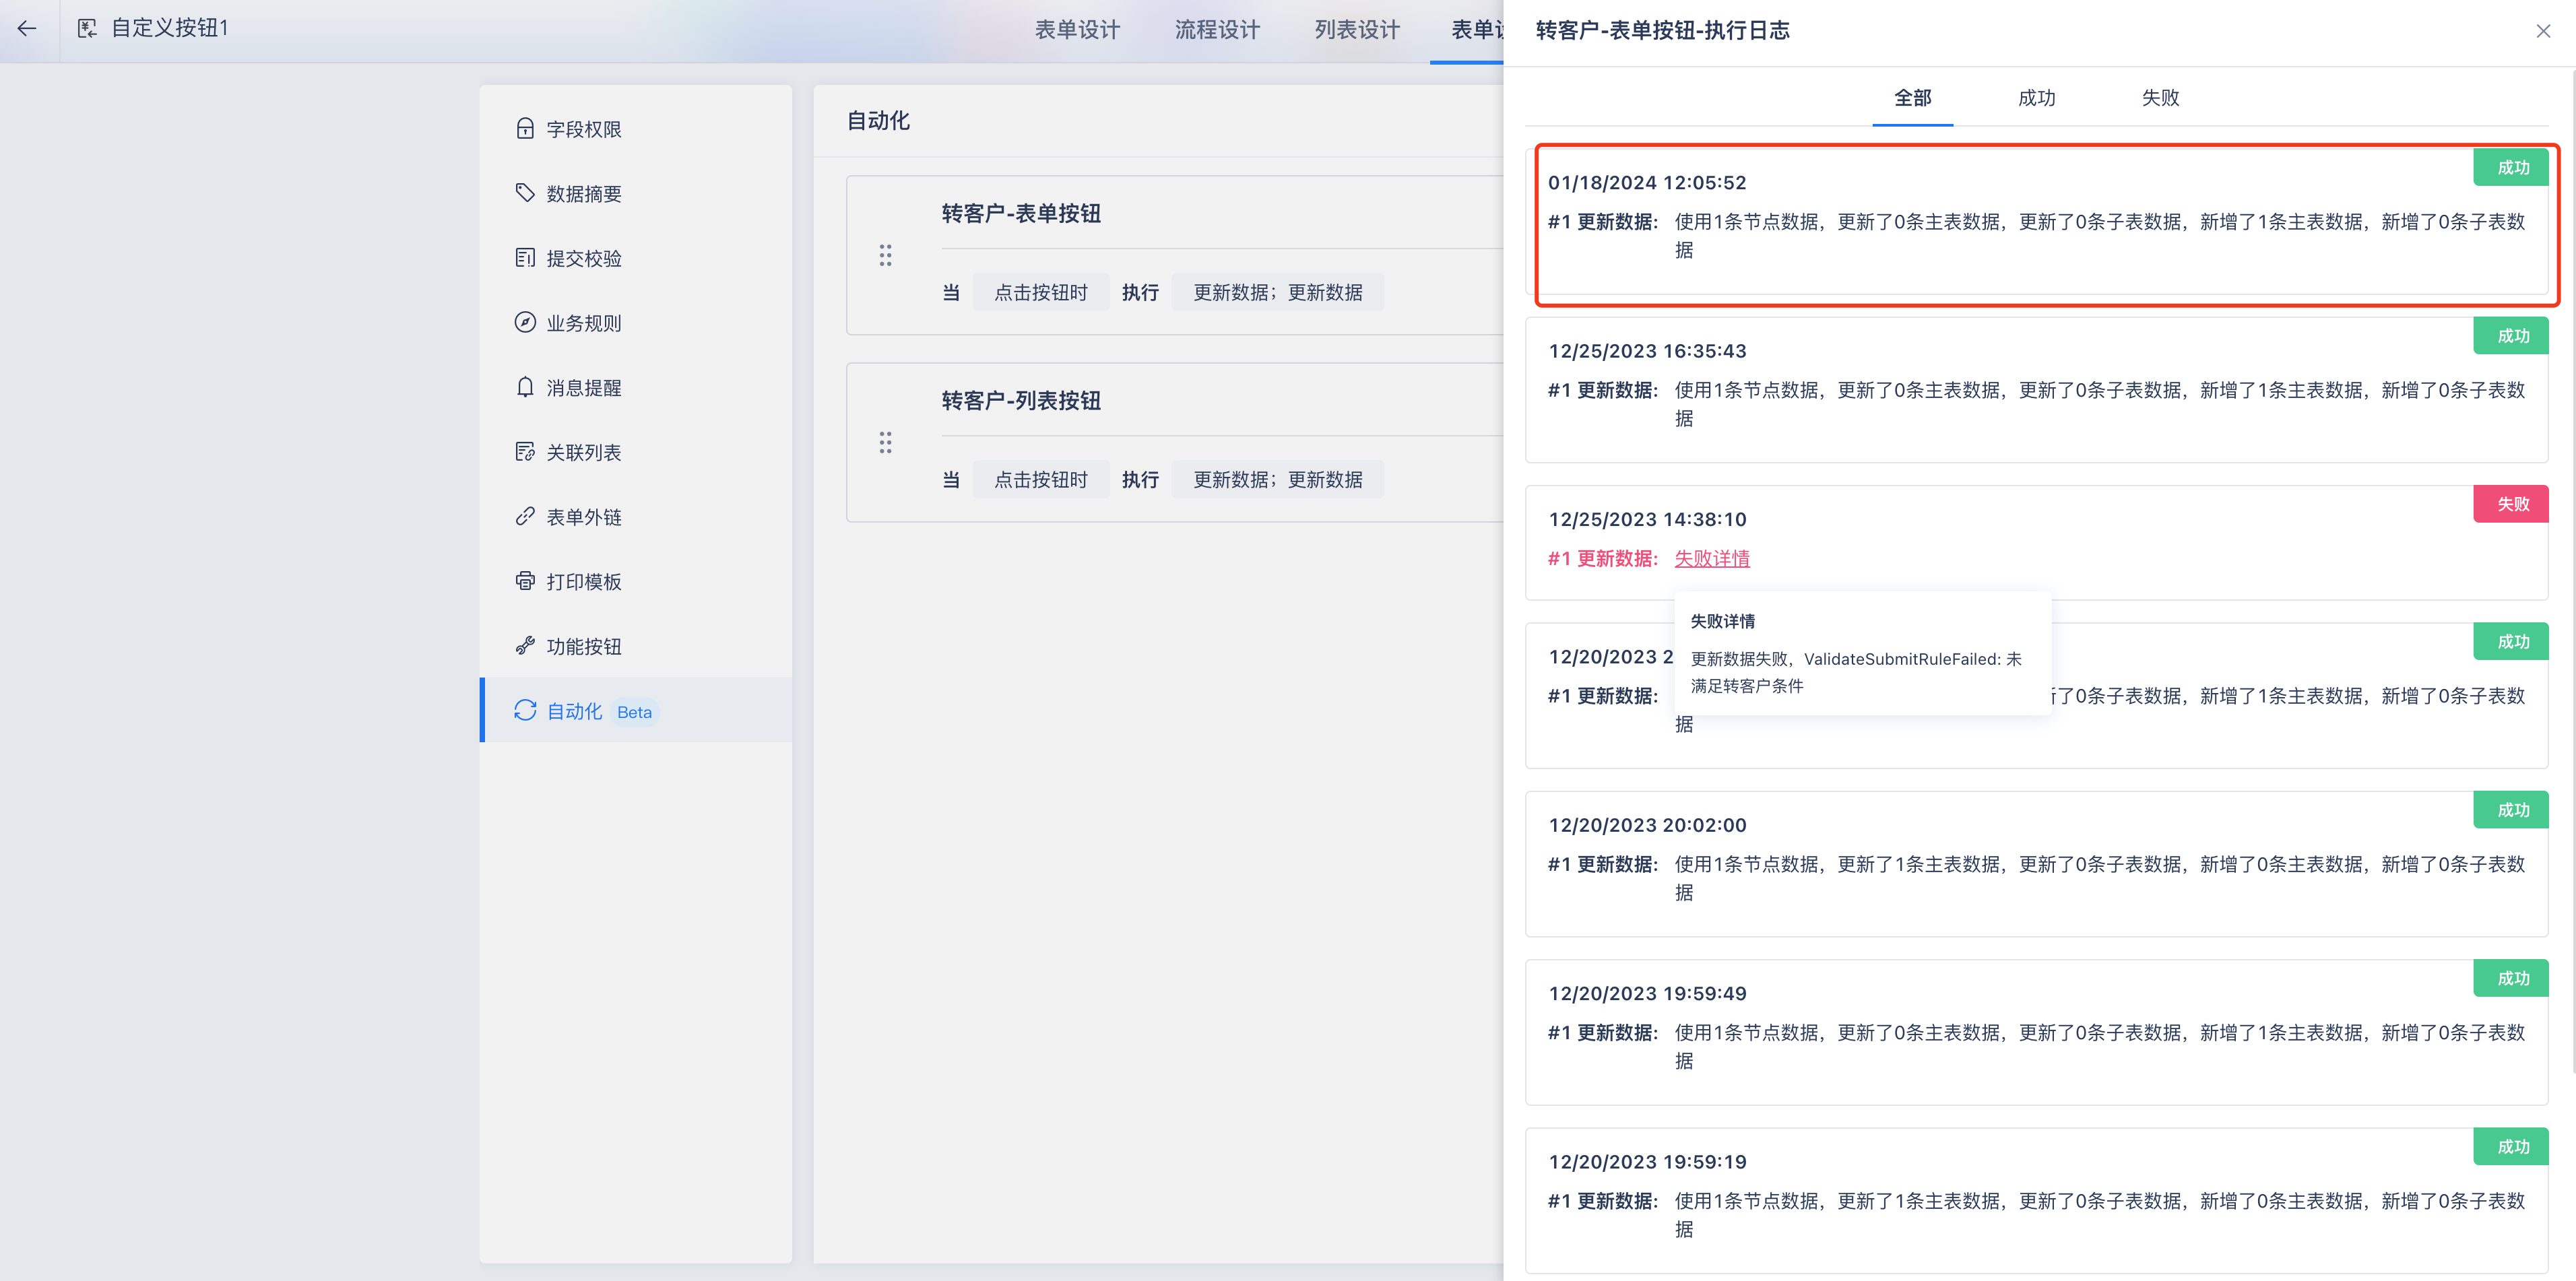Click log entry 12/20/2023 19:59:19

pos(2036,1201)
